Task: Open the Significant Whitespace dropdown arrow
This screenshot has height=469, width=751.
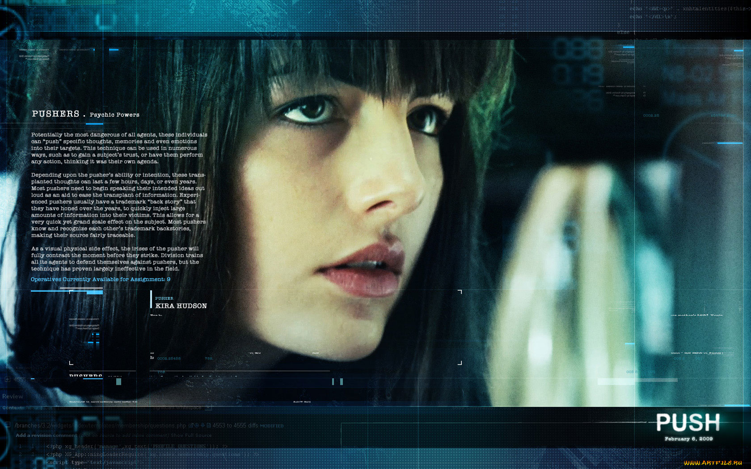Action: 208,407
